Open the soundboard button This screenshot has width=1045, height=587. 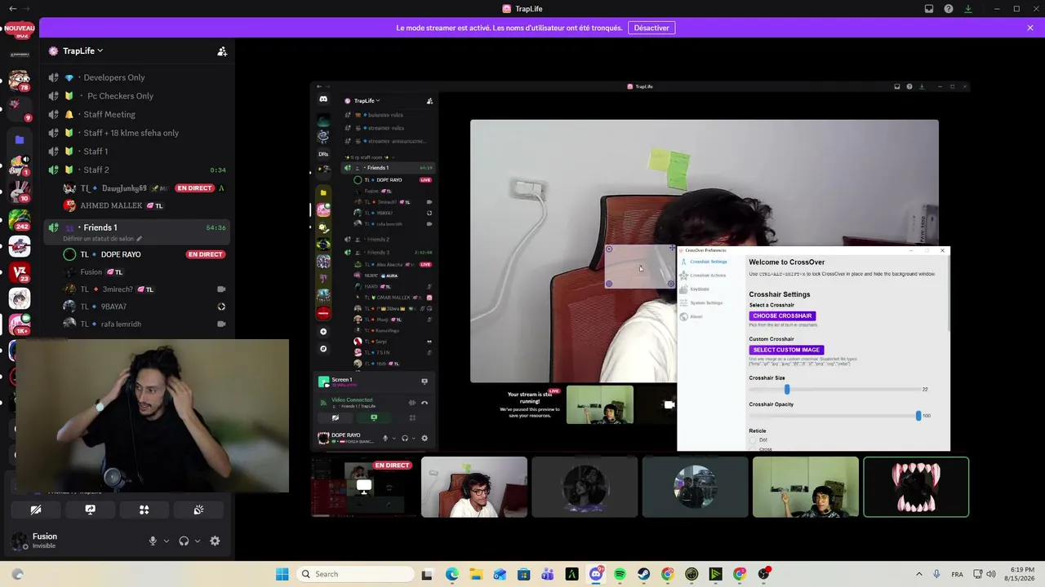click(x=198, y=510)
